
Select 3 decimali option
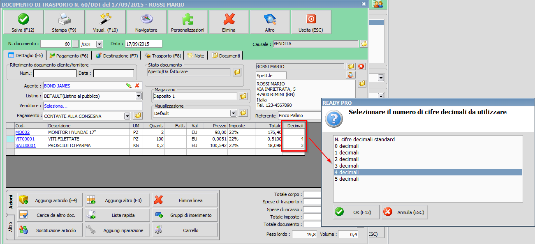pyautogui.click(x=428, y=166)
